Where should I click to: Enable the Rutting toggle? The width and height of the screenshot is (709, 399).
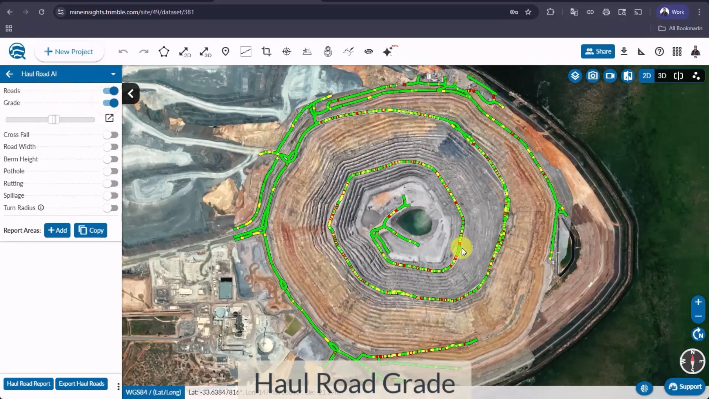(110, 184)
